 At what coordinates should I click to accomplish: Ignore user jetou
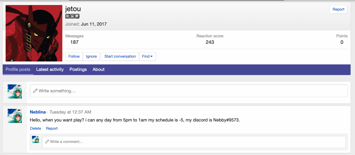pyautogui.click(x=91, y=56)
